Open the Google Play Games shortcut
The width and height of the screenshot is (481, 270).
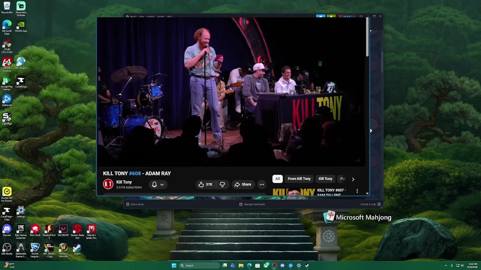pyautogui.click(x=7, y=83)
